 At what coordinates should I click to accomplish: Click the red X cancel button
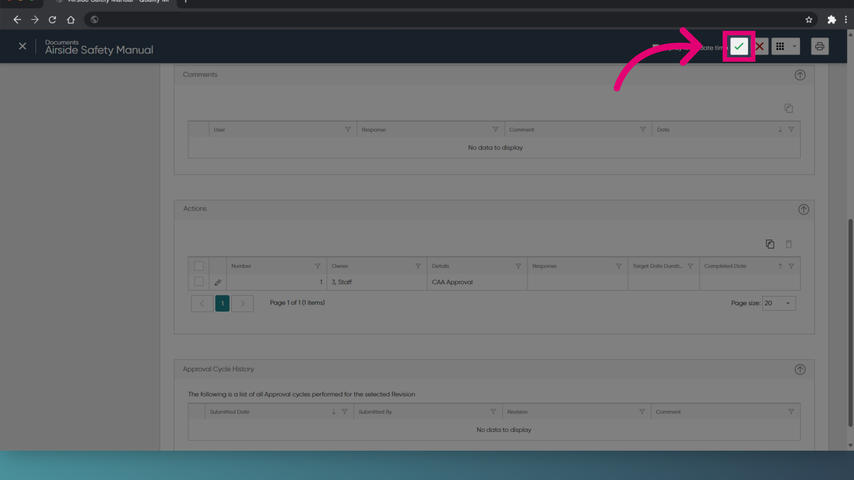tap(760, 46)
